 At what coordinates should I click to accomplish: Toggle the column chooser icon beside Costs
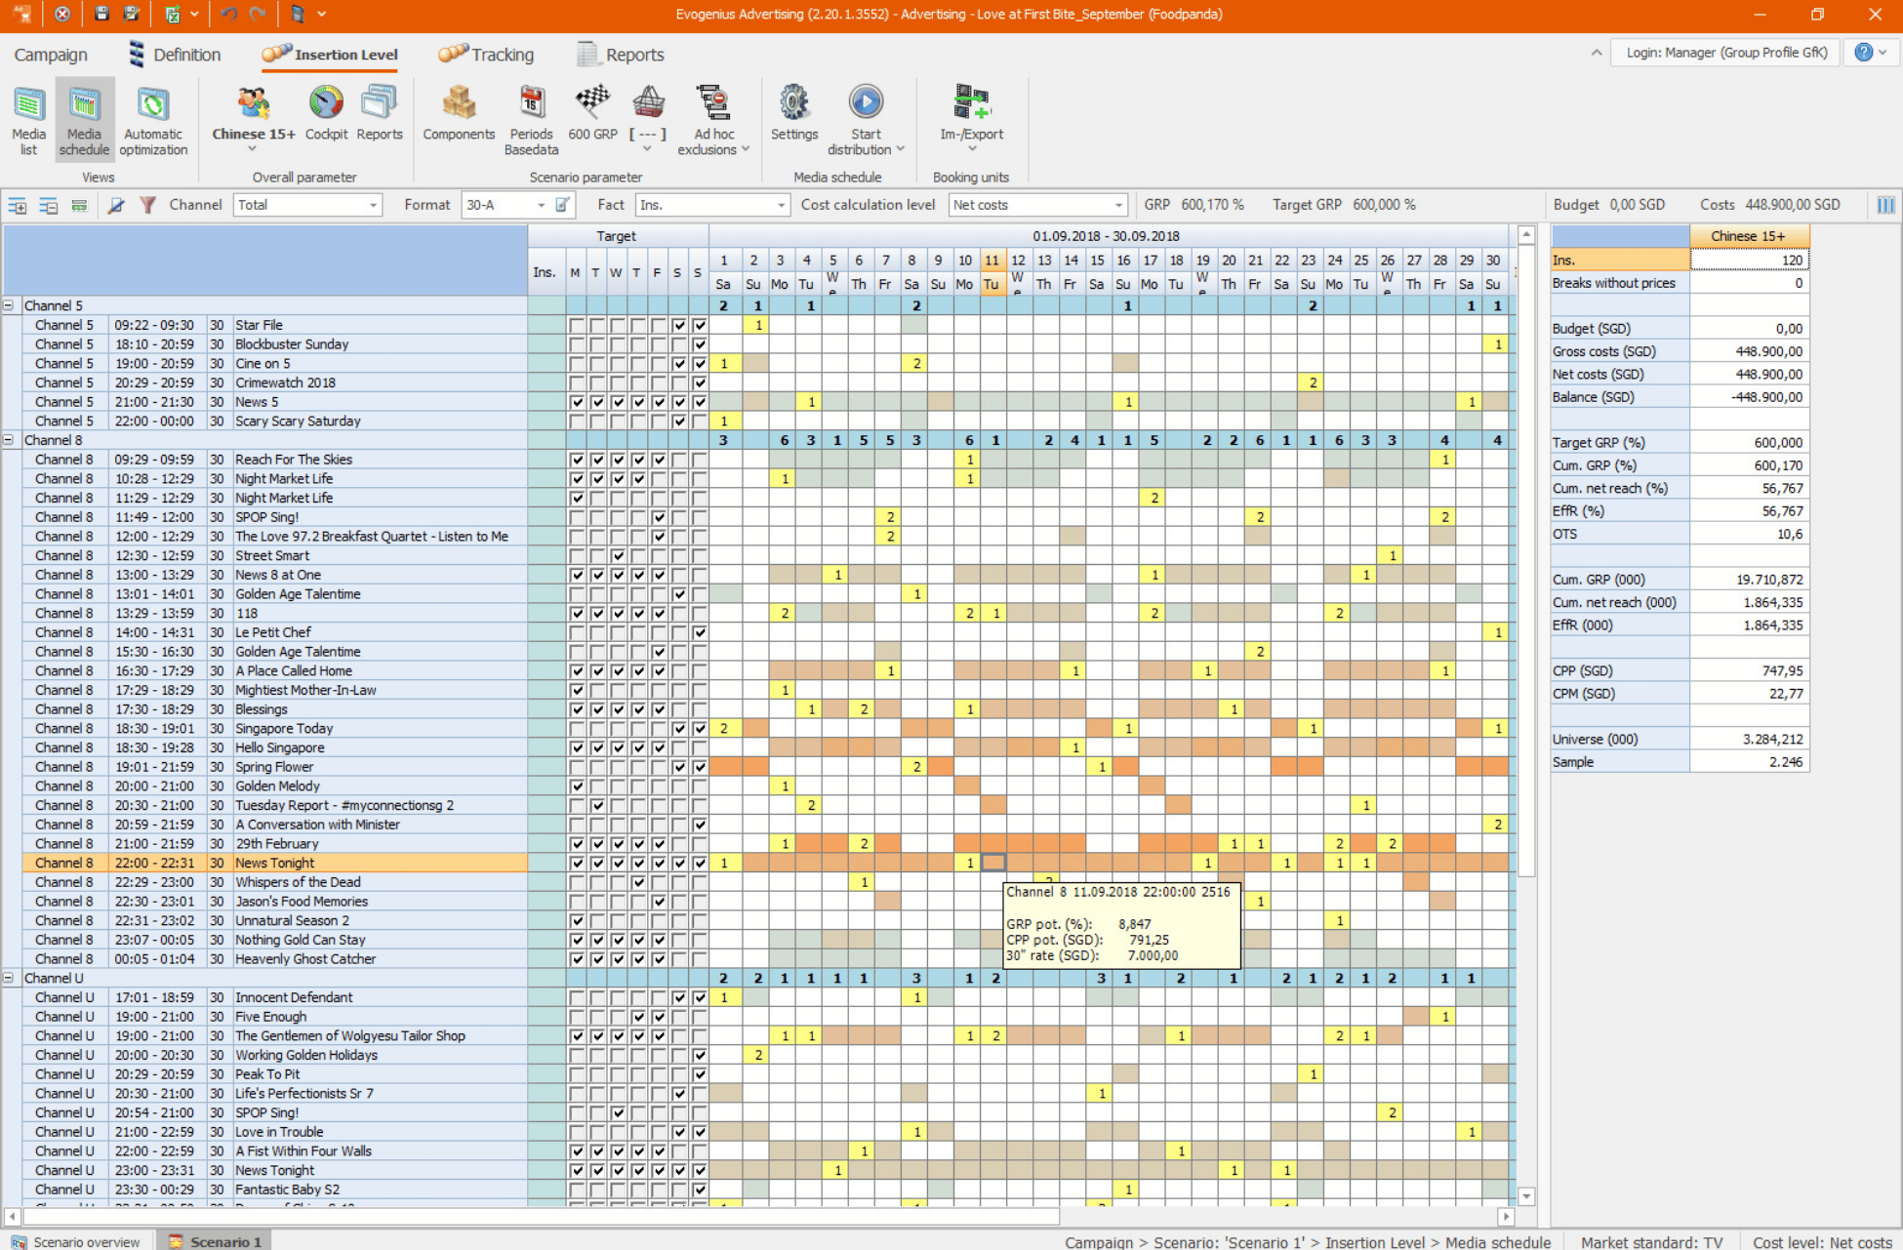1885,205
